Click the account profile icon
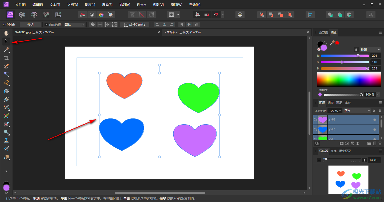384x202 pixels. [x=371, y=15]
